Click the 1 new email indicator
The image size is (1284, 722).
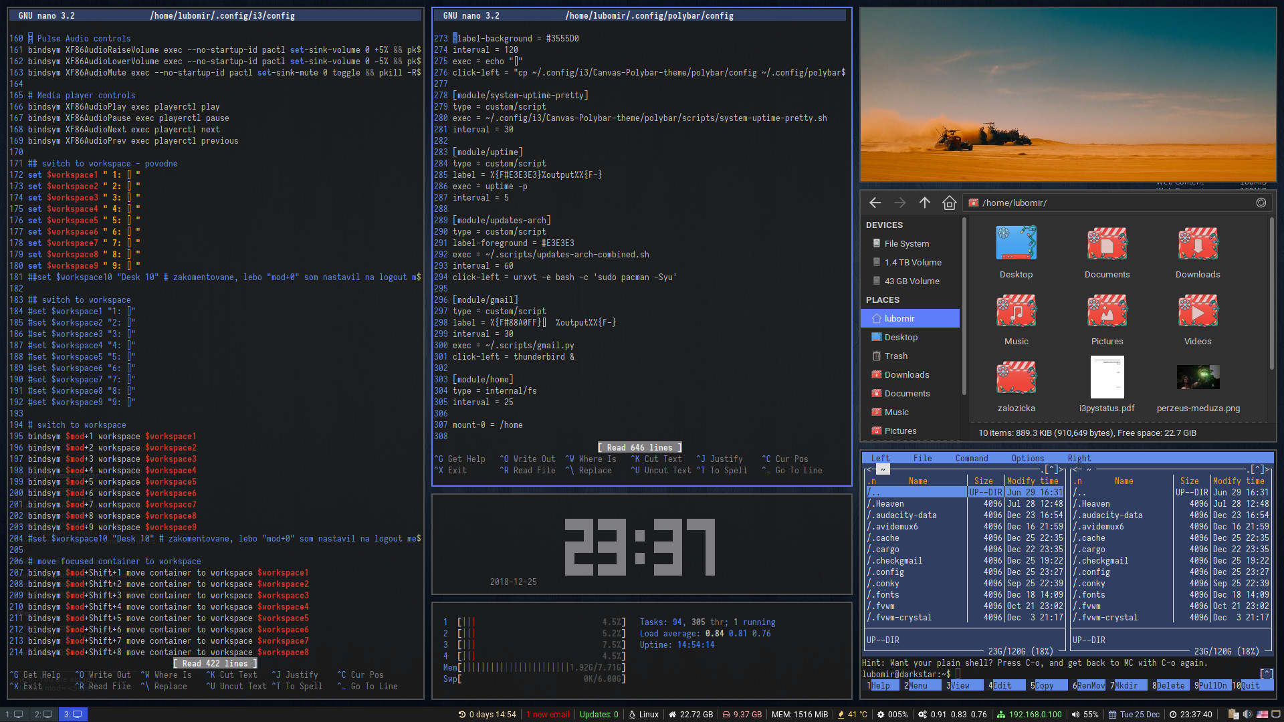(x=548, y=715)
